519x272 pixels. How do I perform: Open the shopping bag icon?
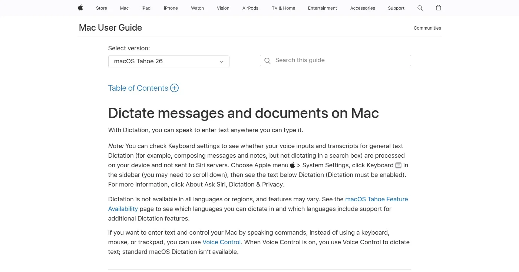[x=439, y=8]
